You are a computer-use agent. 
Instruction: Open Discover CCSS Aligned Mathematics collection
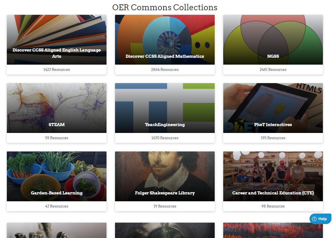[165, 40]
